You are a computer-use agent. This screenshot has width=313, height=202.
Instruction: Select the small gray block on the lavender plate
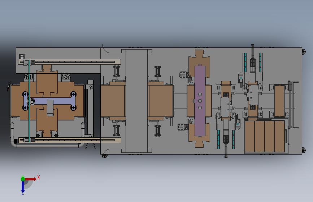click(50, 108)
